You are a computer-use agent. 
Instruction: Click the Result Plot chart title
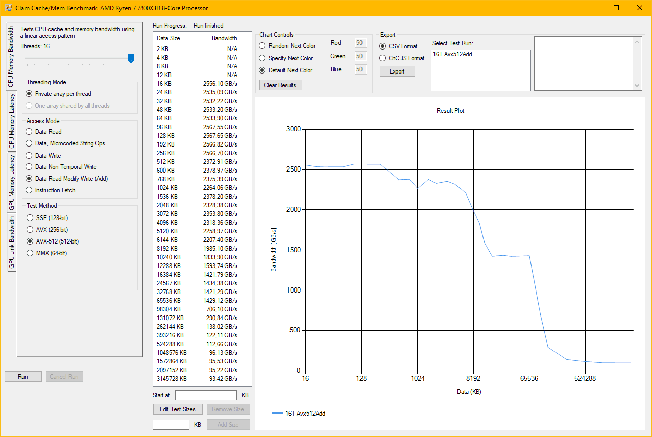click(450, 111)
